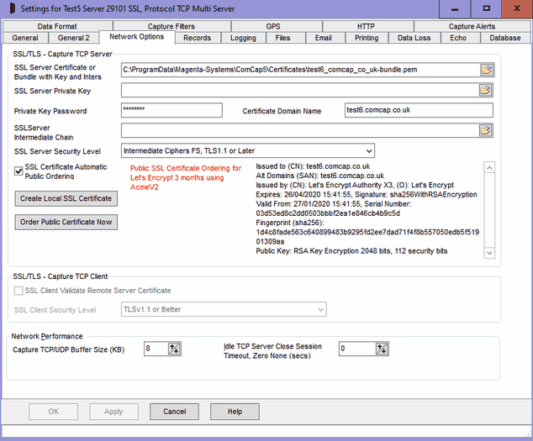This screenshot has height=441, width=533.
Task: Click the Private Key Password field
Action: point(171,111)
